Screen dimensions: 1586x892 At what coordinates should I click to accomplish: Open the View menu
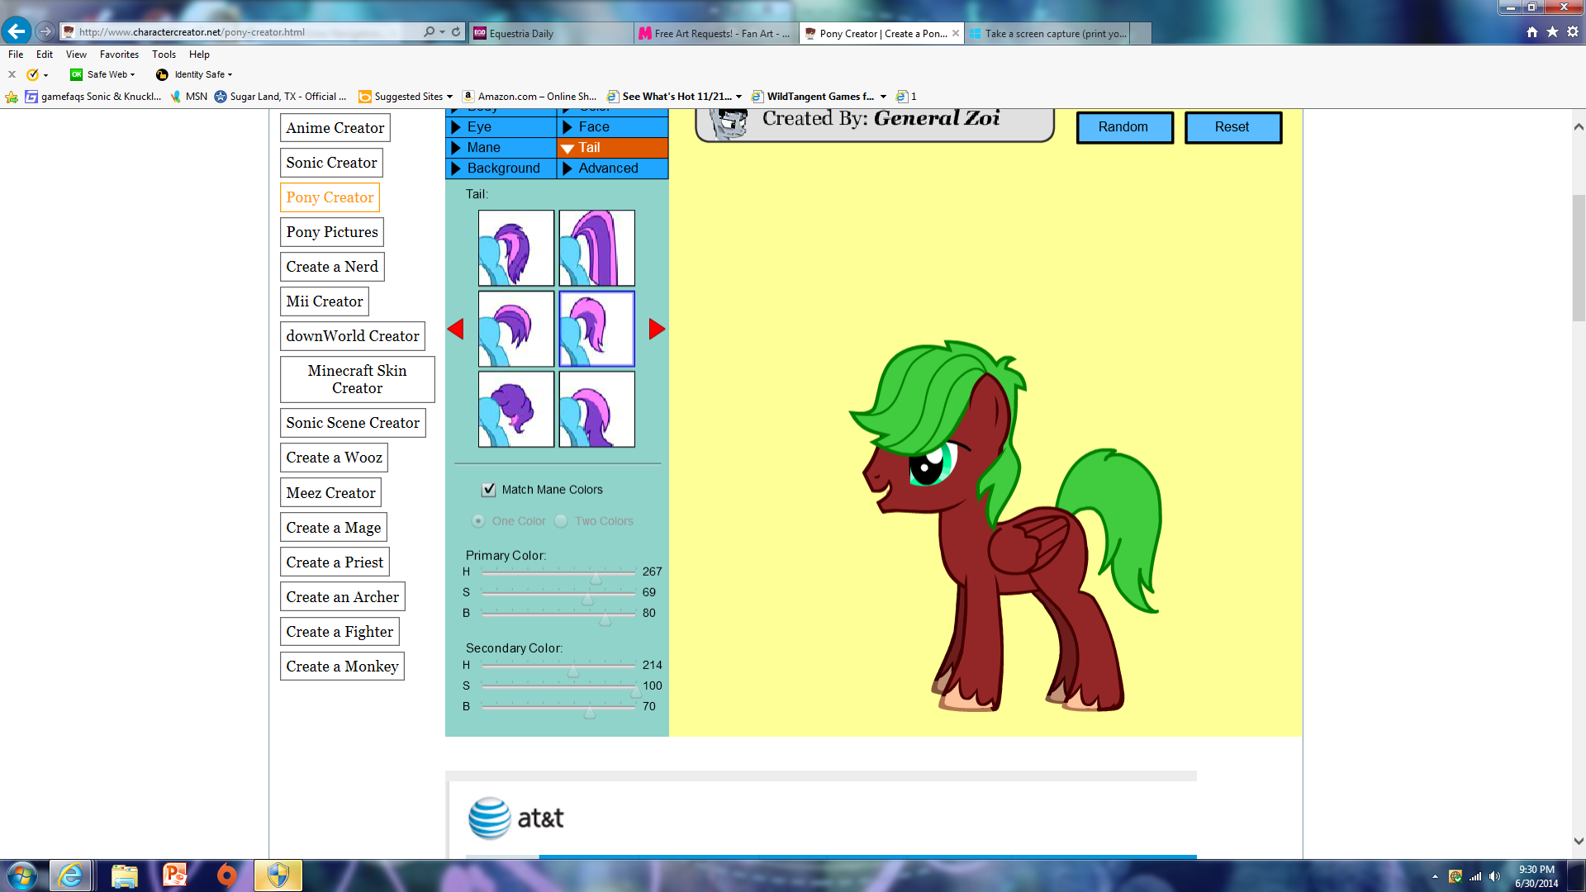coord(76,55)
